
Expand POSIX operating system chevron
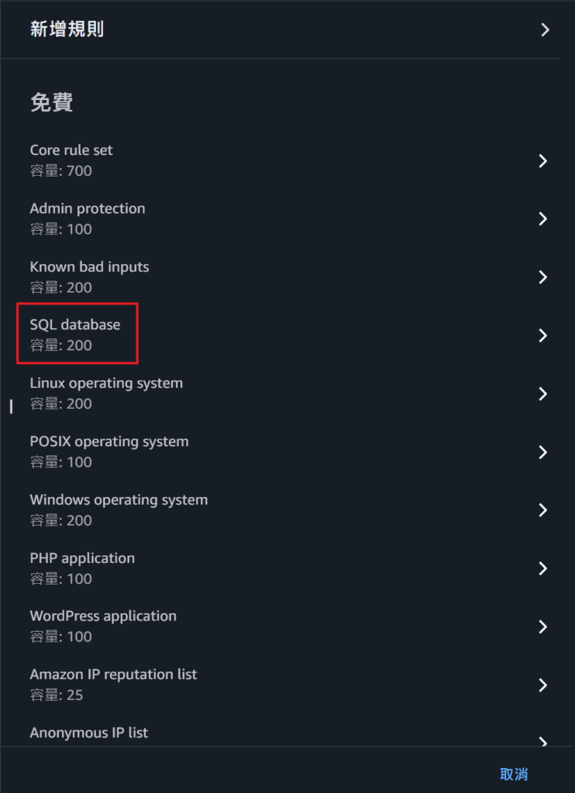click(543, 452)
